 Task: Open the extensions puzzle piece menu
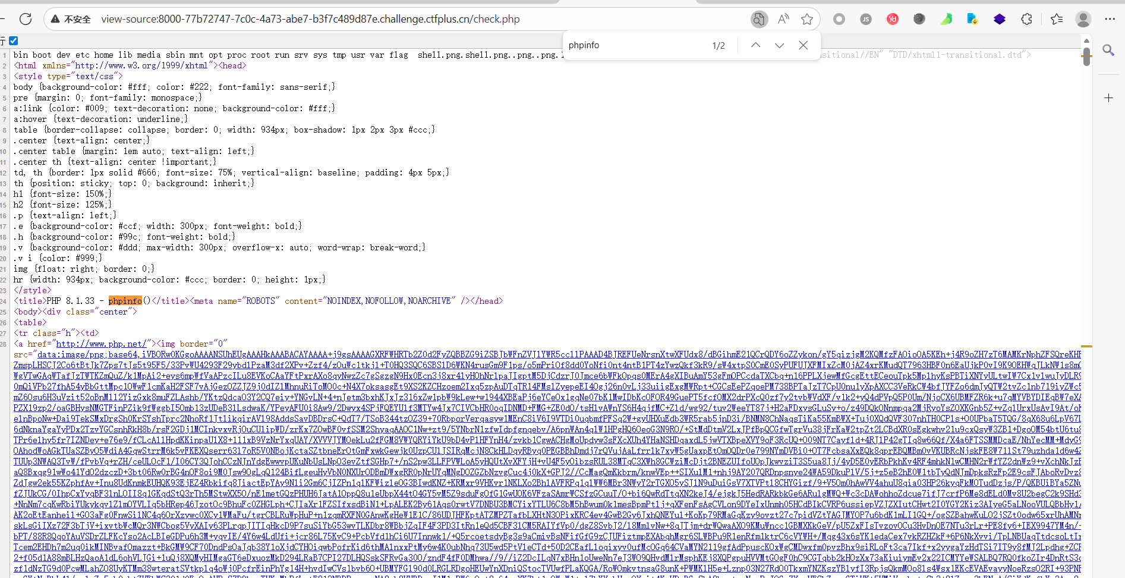point(1026,19)
